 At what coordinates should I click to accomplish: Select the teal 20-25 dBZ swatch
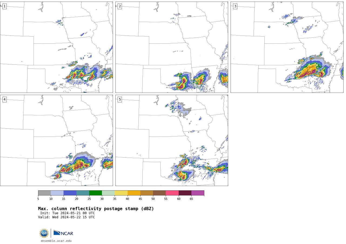pos(83,193)
